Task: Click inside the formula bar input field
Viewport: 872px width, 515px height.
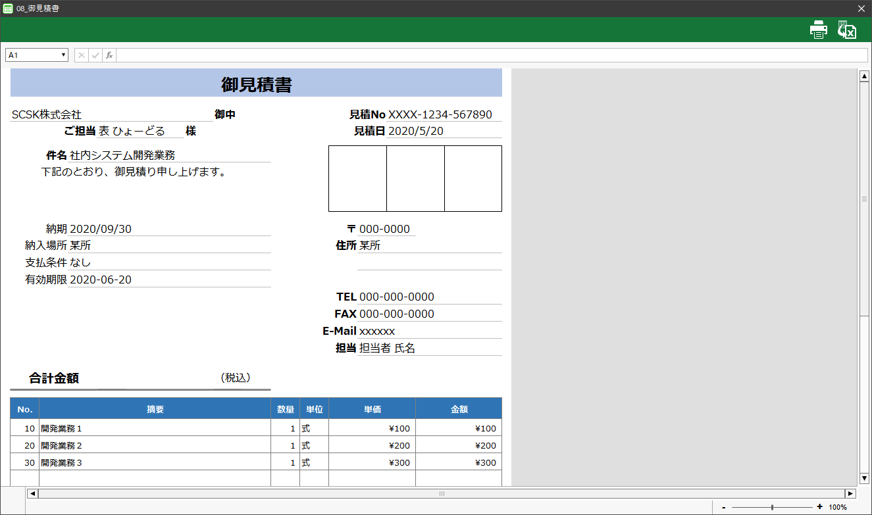Action: coord(491,55)
